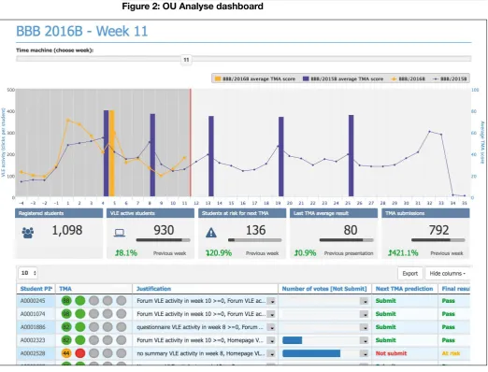488x372 pixels.
Task: Click the TMA submissions progress bar
Action: [x=438, y=240]
